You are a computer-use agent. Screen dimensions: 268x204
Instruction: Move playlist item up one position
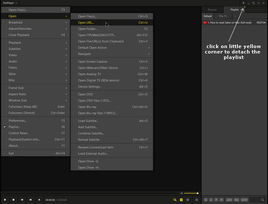[211, 200]
